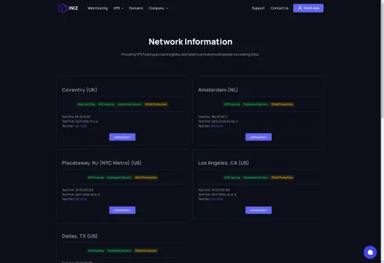Click DDoS Protection tag in Coventry card

pos(156,104)
